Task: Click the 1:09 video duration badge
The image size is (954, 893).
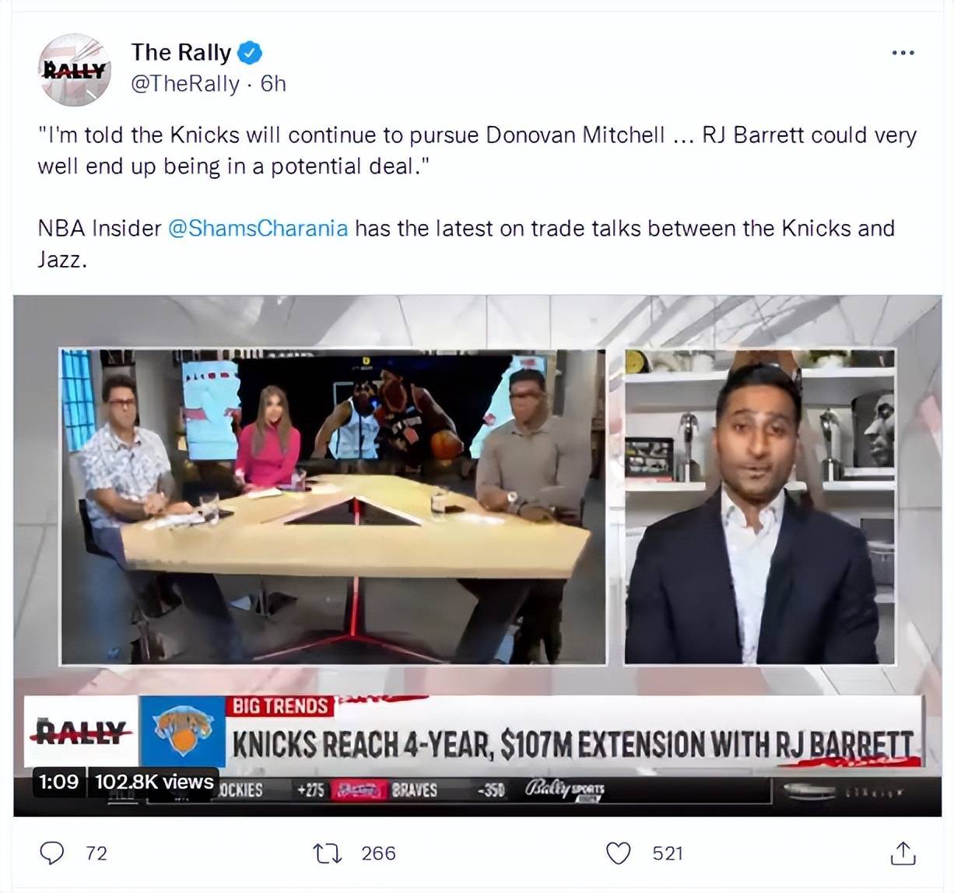Action: pos(59,782)
